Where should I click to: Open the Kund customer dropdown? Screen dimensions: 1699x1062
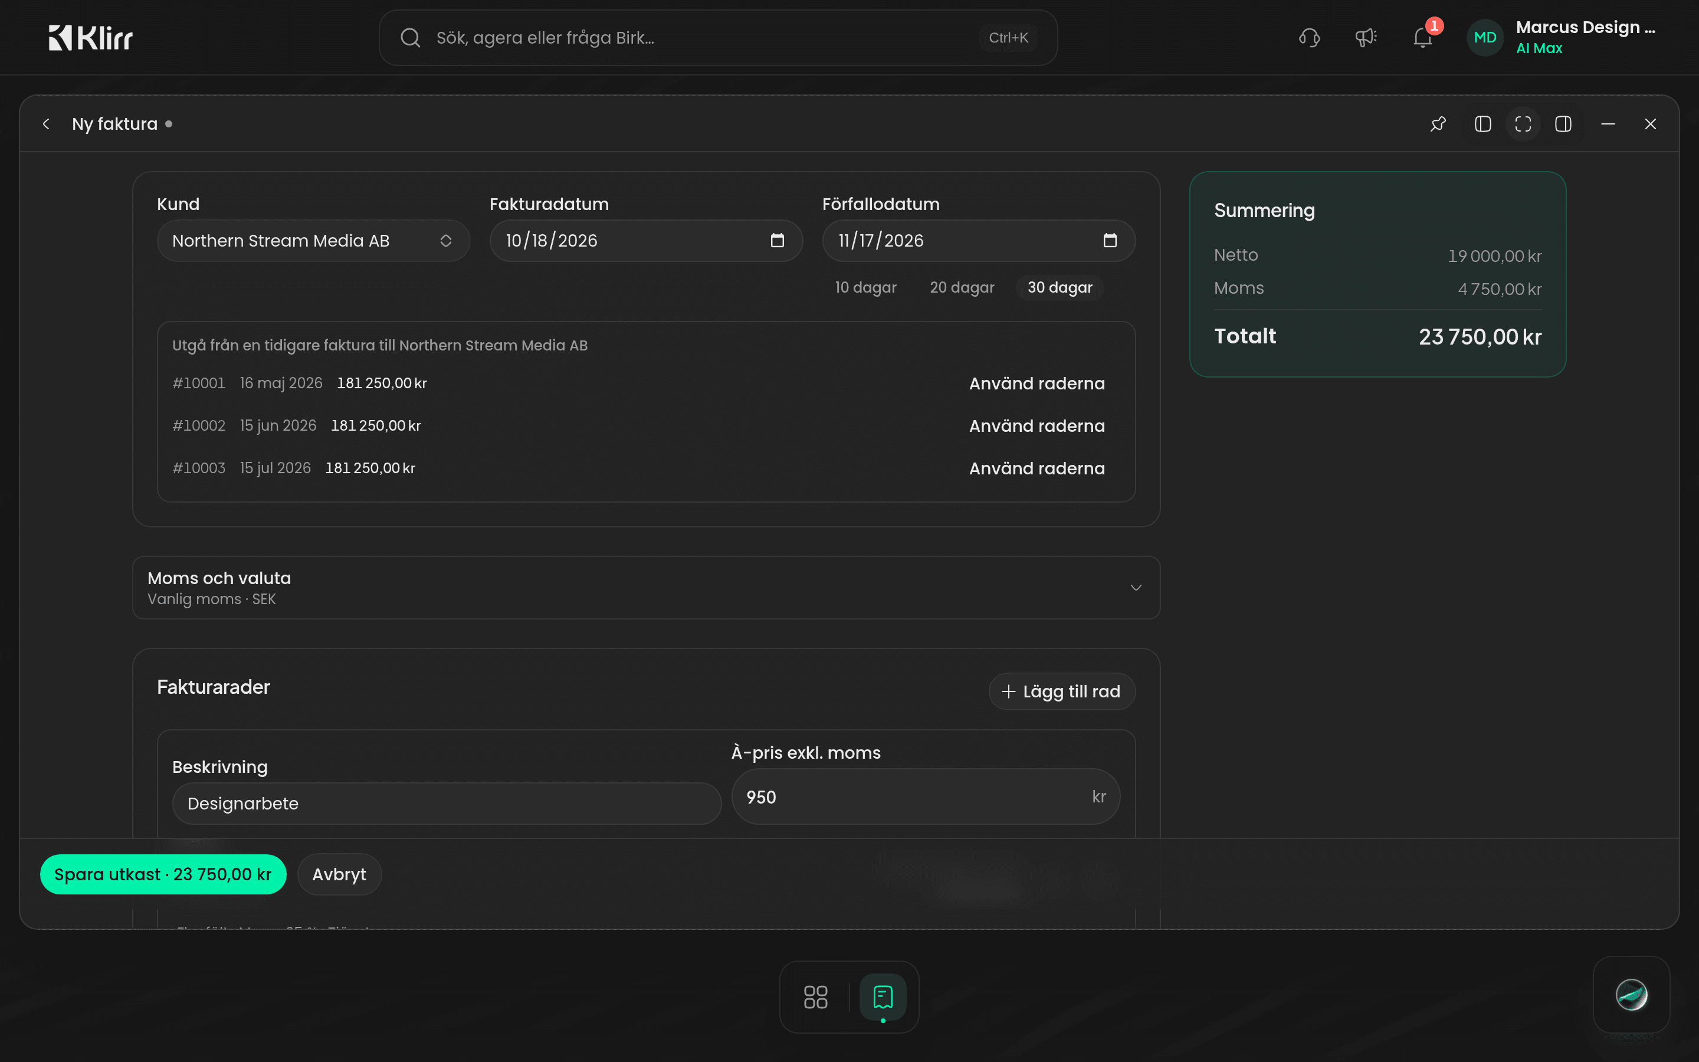(313, 241)
